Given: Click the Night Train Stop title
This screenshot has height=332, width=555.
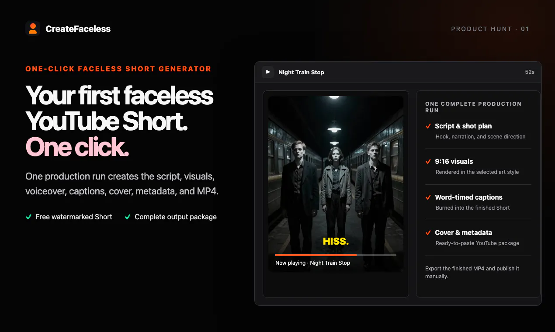Looking at the screenshot, I should pyautogui.click(x=302, y=72).
